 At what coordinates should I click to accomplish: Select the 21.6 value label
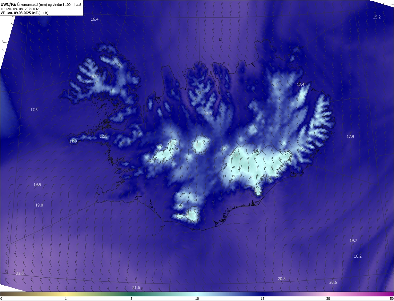136,288
